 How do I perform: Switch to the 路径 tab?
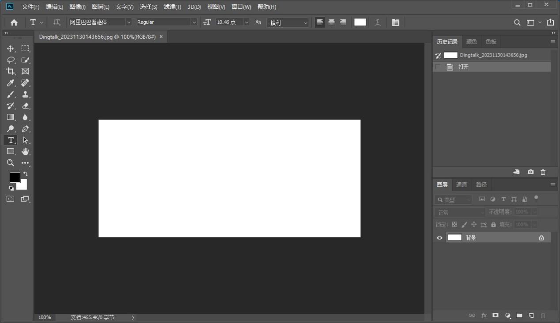(481, 185)
